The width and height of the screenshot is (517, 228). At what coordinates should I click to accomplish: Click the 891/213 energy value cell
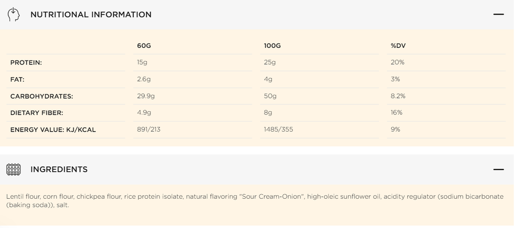(149, 130)
